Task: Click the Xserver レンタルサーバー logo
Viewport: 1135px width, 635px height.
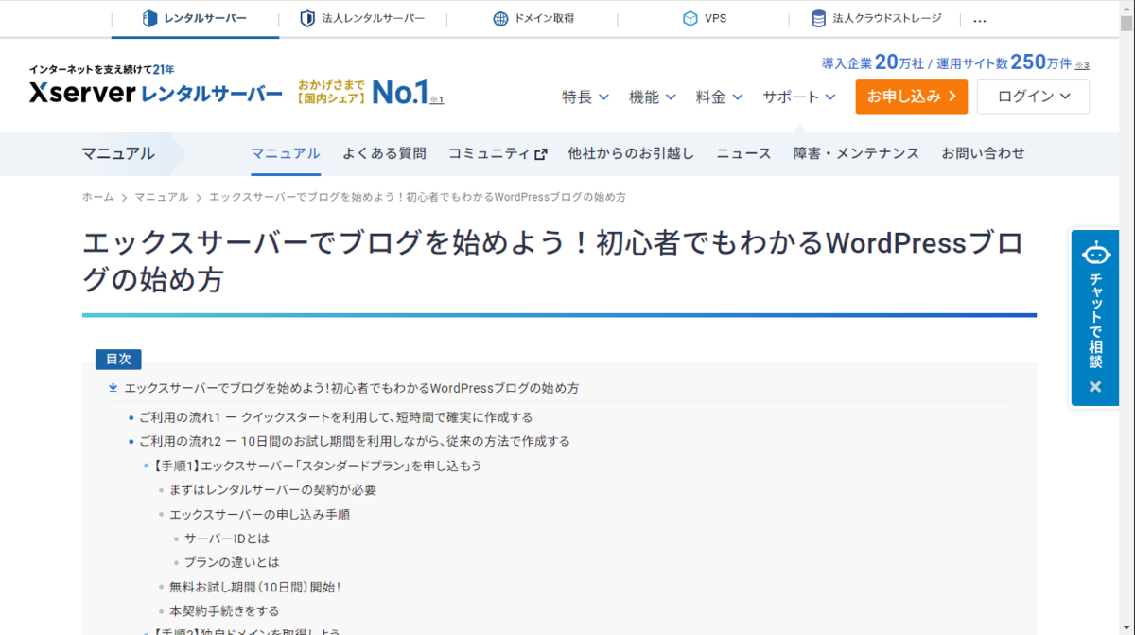Action: tap(156, 93)
